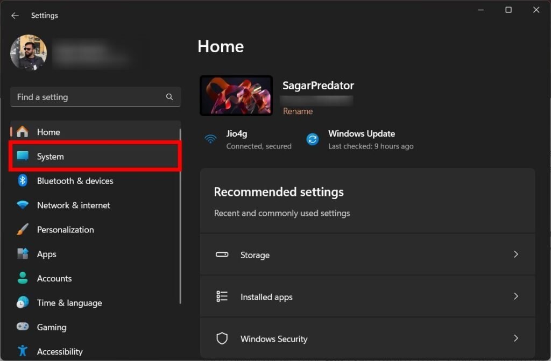551x361 pixels.
Task: Click the Recommended settings heading
Action: click(279, 192)
